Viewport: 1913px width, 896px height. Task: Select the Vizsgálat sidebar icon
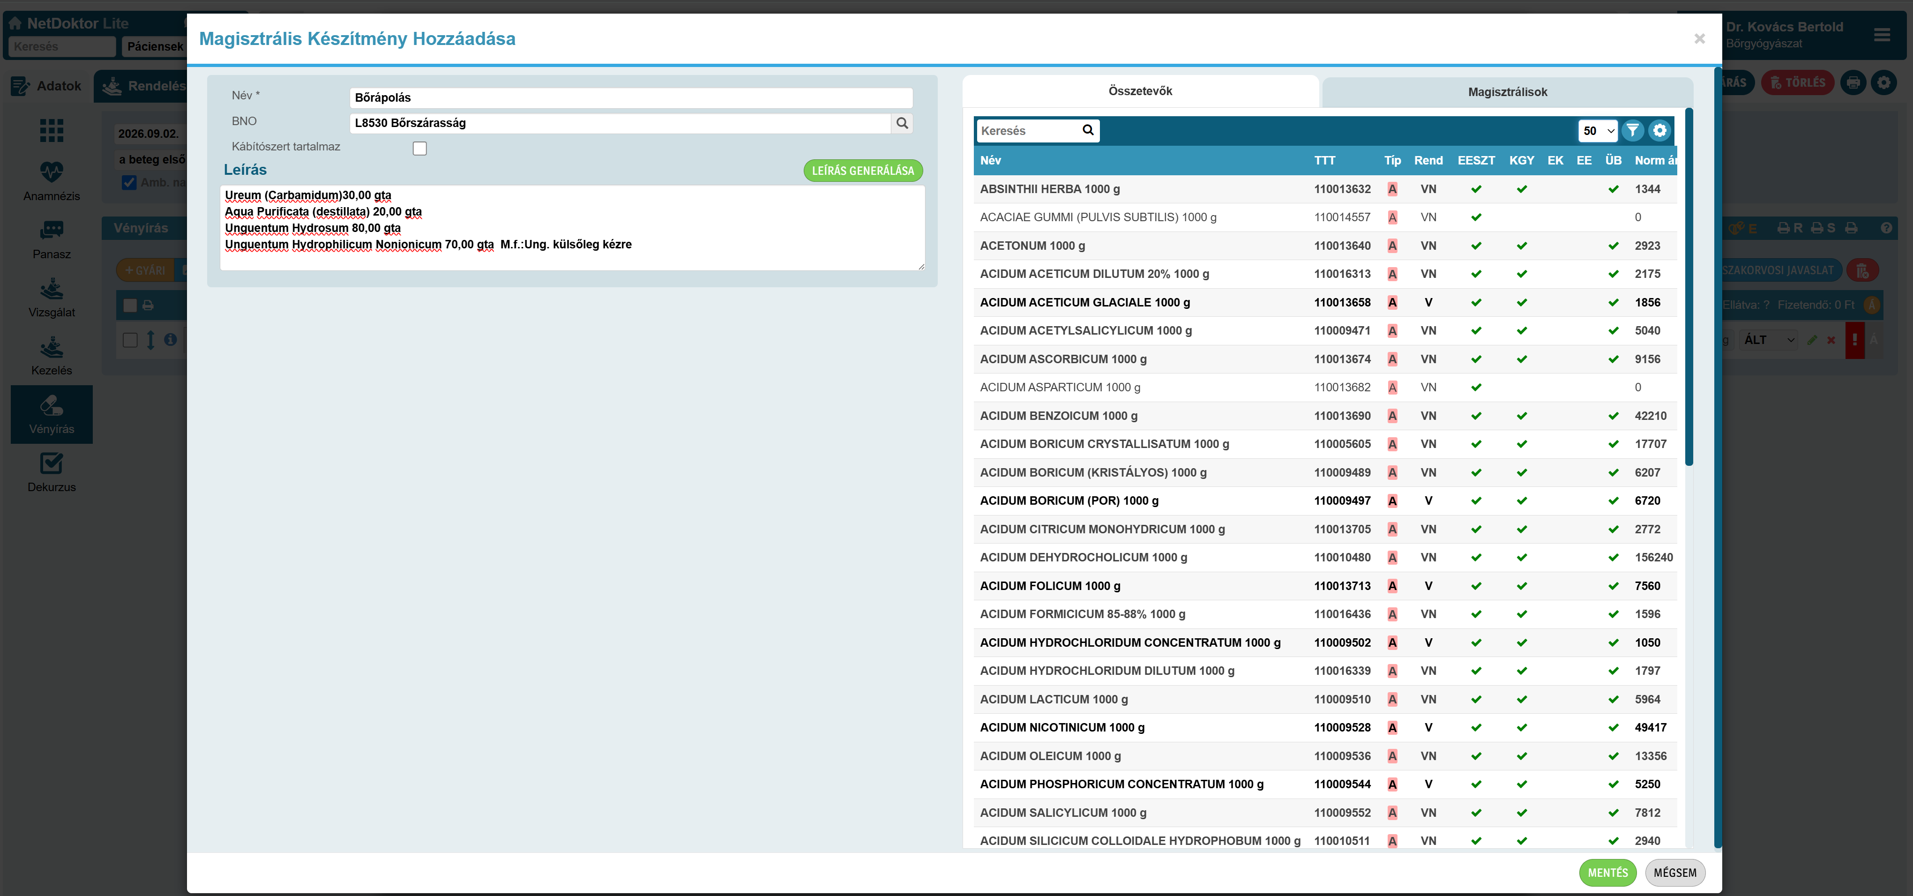tap(51, 289)
